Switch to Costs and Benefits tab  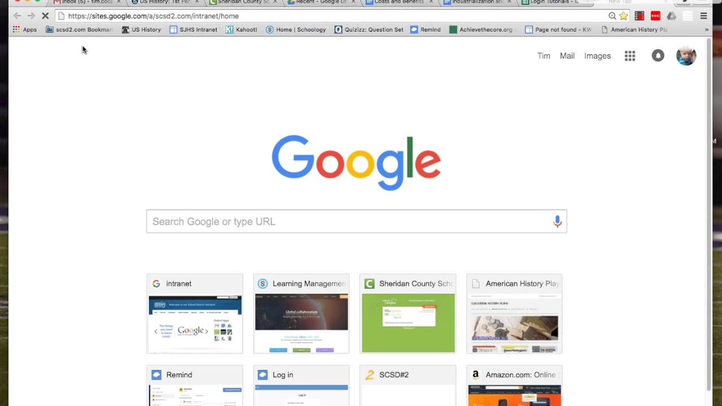point(399,3)
